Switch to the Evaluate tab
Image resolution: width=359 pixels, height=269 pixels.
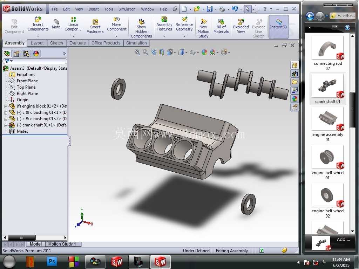coord(77,43)
